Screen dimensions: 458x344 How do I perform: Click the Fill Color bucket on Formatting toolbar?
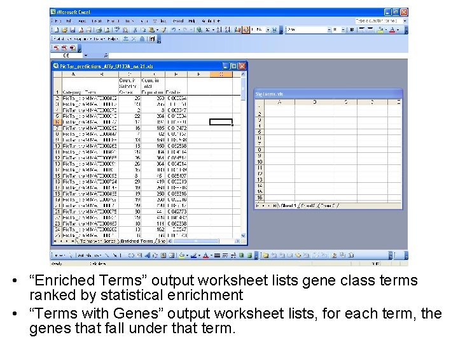coord(380,29)
